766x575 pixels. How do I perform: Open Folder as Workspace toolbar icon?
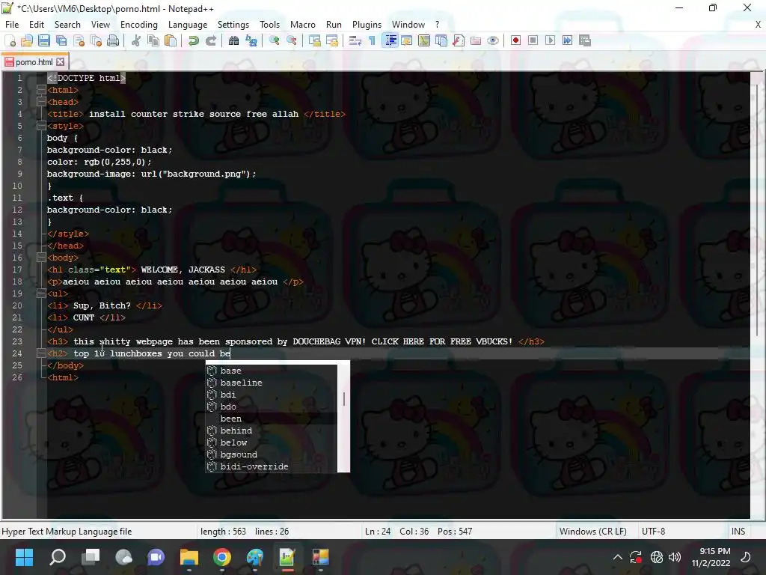476,40
